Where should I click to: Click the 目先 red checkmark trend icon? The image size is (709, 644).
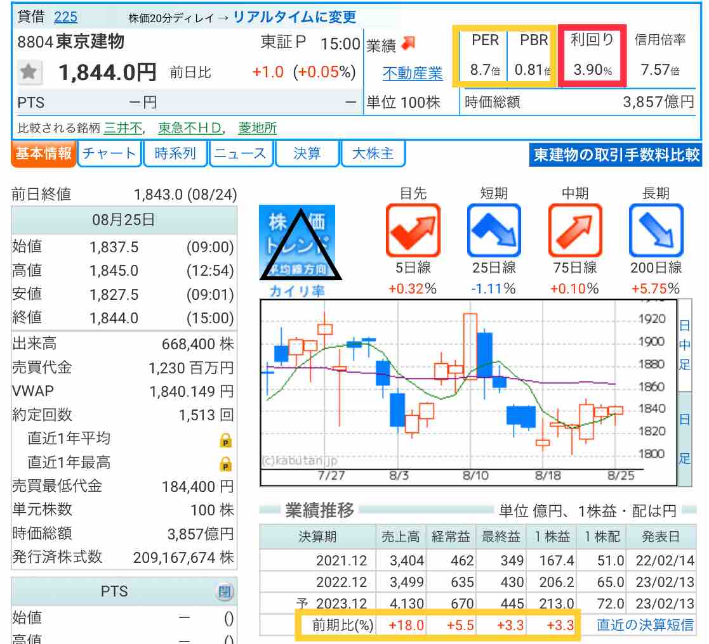pos(413,230)
